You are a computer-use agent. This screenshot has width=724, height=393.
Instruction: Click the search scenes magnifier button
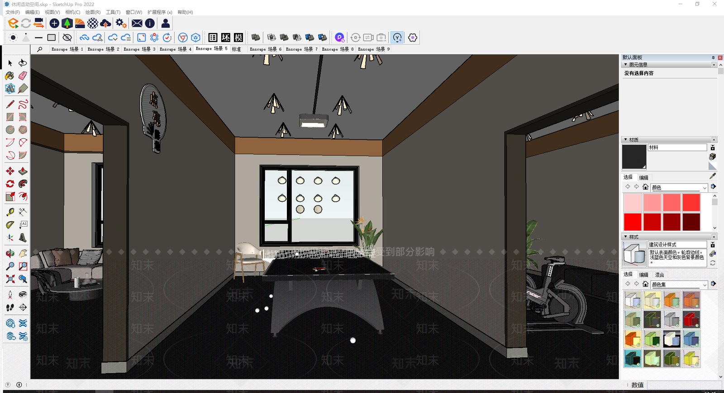[x=40, y=49]
